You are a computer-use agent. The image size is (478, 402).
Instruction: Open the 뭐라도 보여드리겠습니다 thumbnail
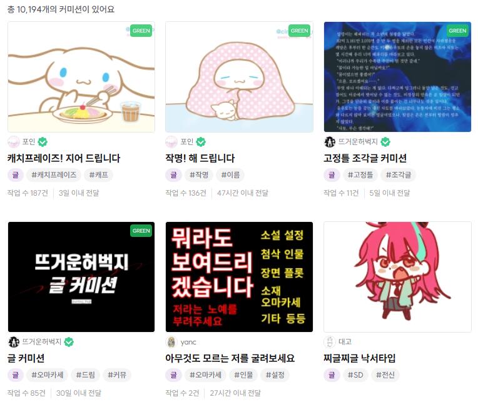point(239,277)
